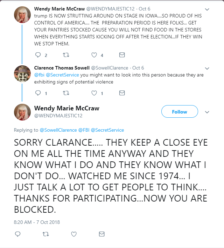The image size is (224, 248).
Task: Retweet the main 7 Oct 2018 tweet
Action: 45,234
